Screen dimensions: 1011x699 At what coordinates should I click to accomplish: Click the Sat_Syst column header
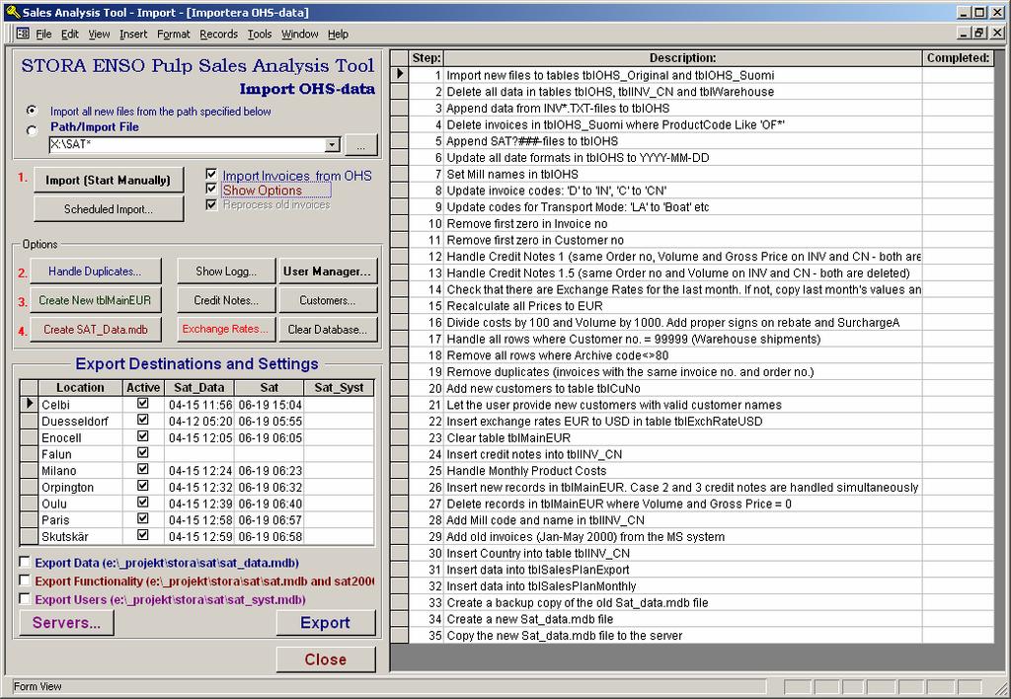point(339,388)
